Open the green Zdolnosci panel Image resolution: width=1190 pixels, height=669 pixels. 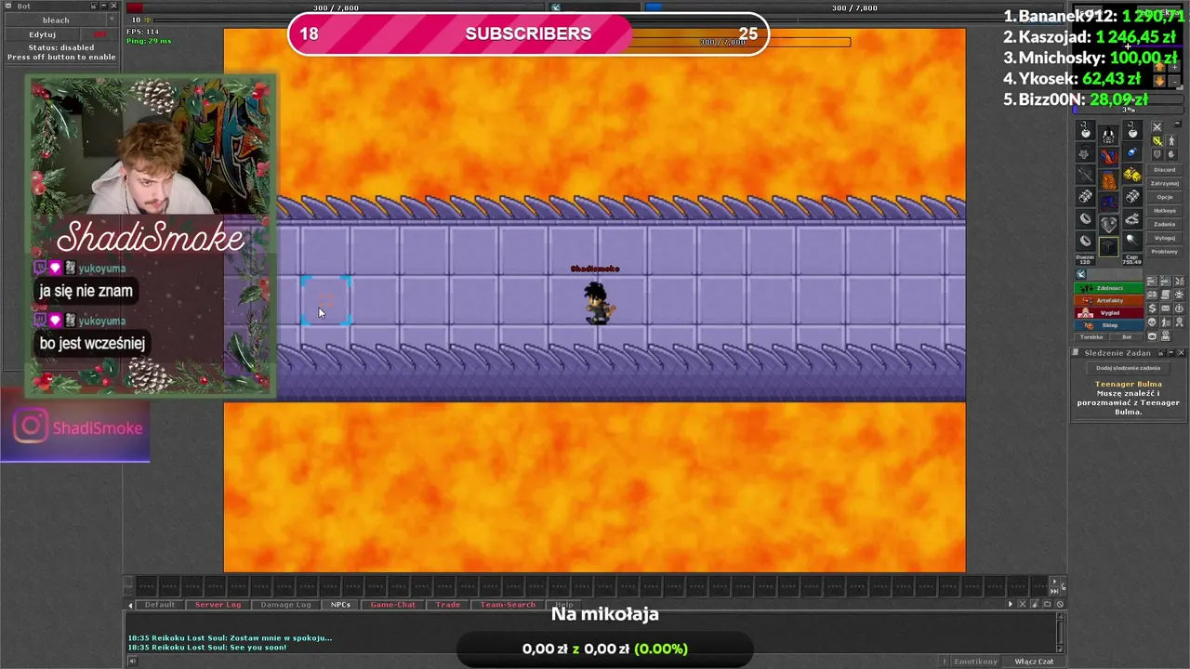point(1108,288)
